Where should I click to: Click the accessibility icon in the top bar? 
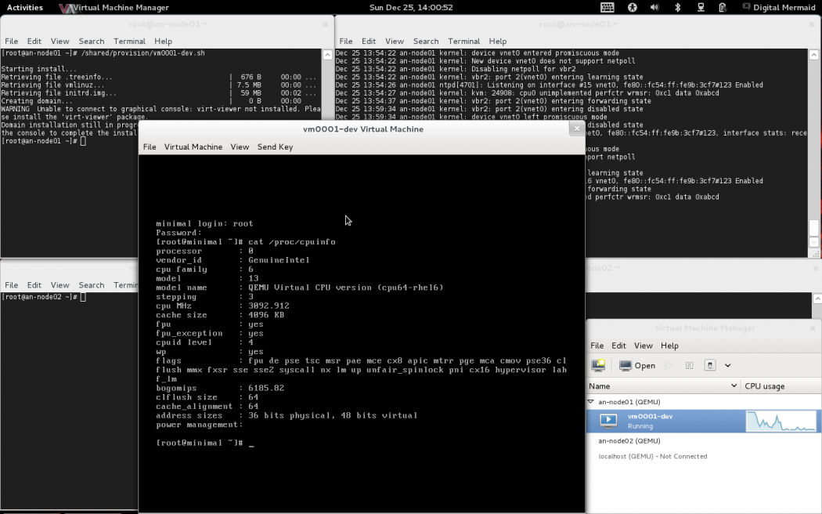633,8
